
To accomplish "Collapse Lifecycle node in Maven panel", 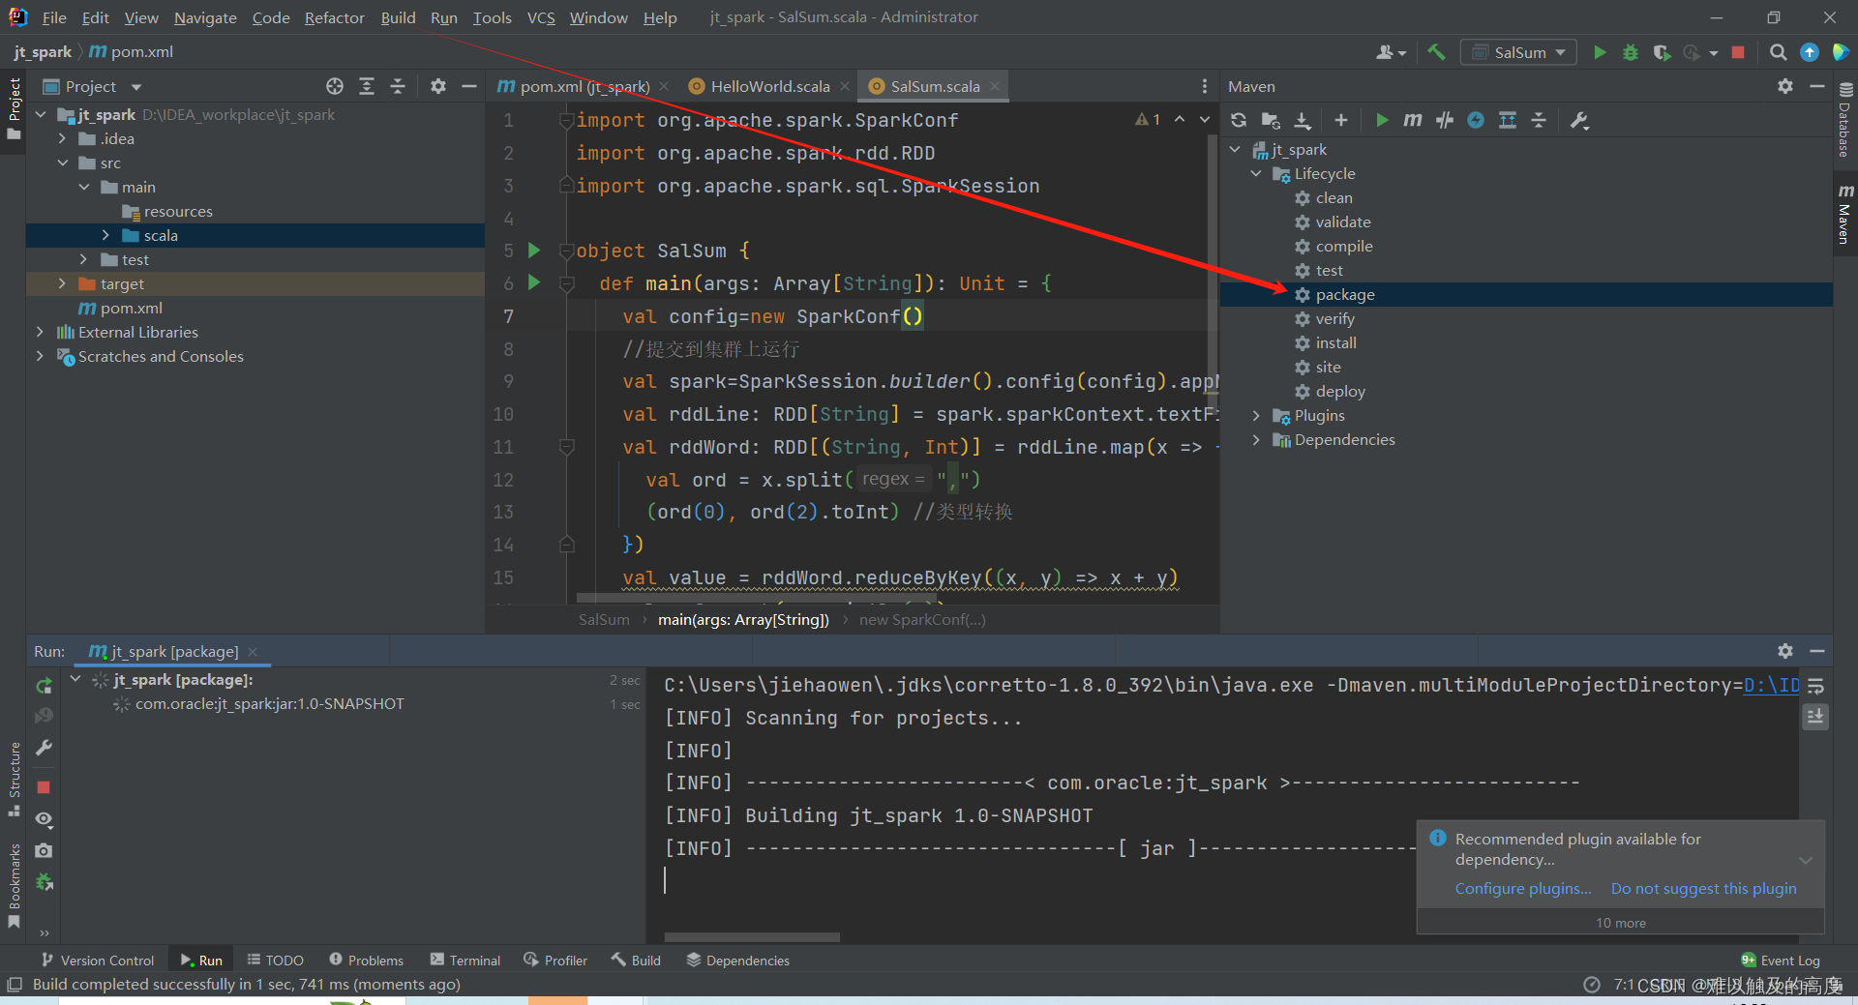I will [x=1256, y=173].
